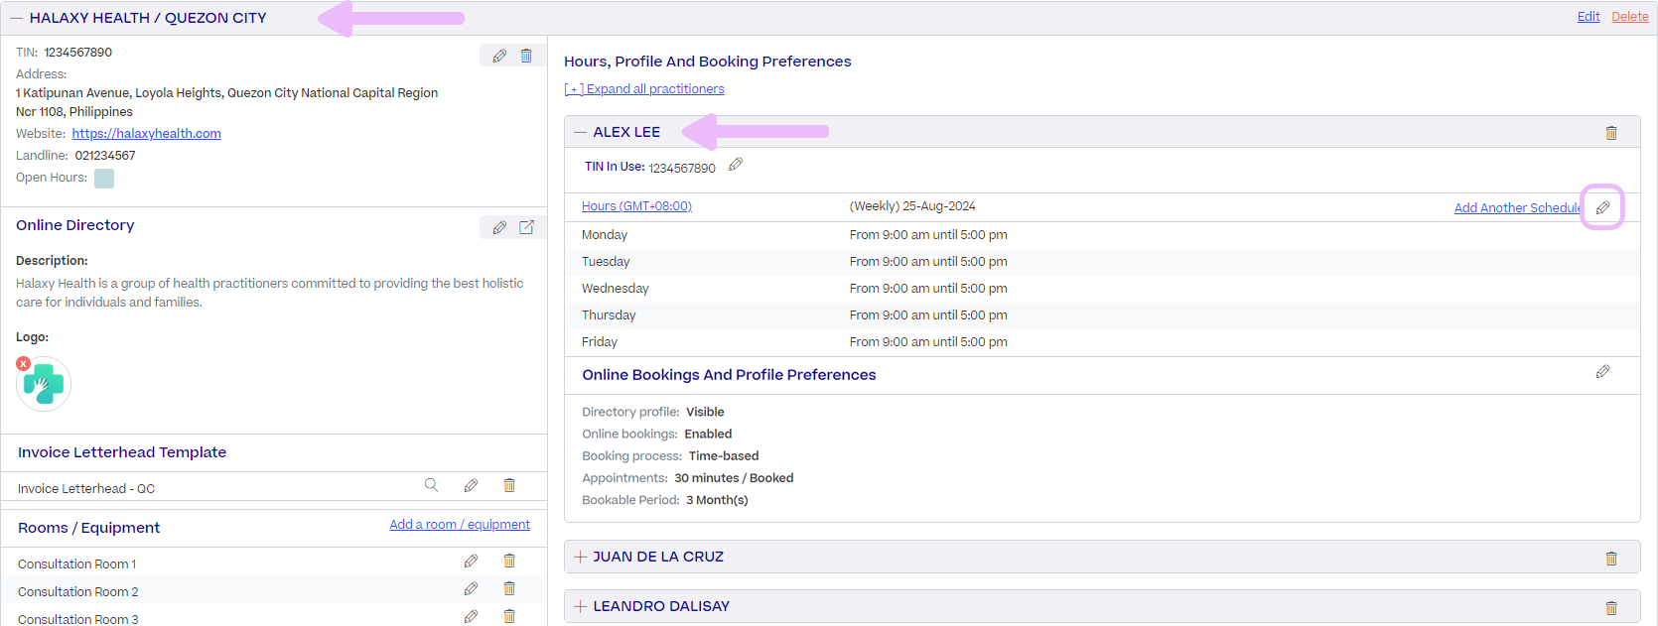1658x626 pixels.
Task: Open the Online Directory in new window
Action: pos(526,227)
